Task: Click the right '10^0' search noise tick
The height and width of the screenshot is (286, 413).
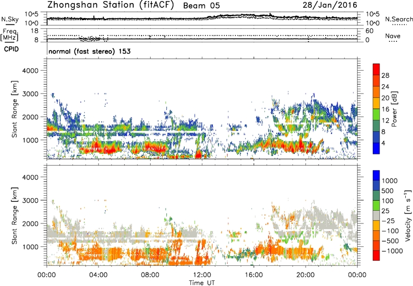Action: pos(372,23)
